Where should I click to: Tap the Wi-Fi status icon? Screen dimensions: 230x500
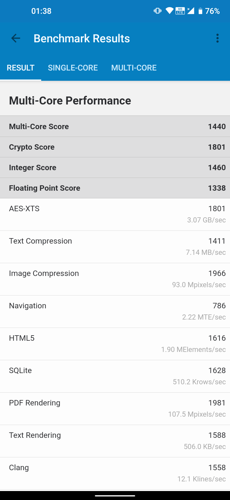pos(169,11)
